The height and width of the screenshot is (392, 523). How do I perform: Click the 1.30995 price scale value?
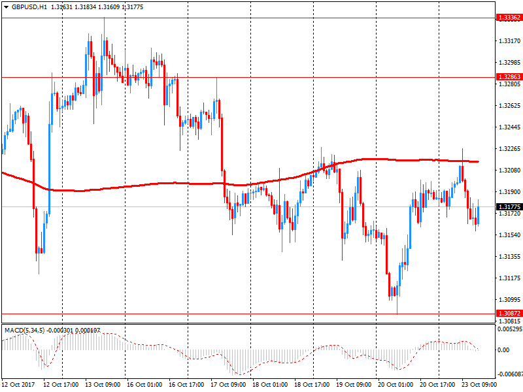509,300
